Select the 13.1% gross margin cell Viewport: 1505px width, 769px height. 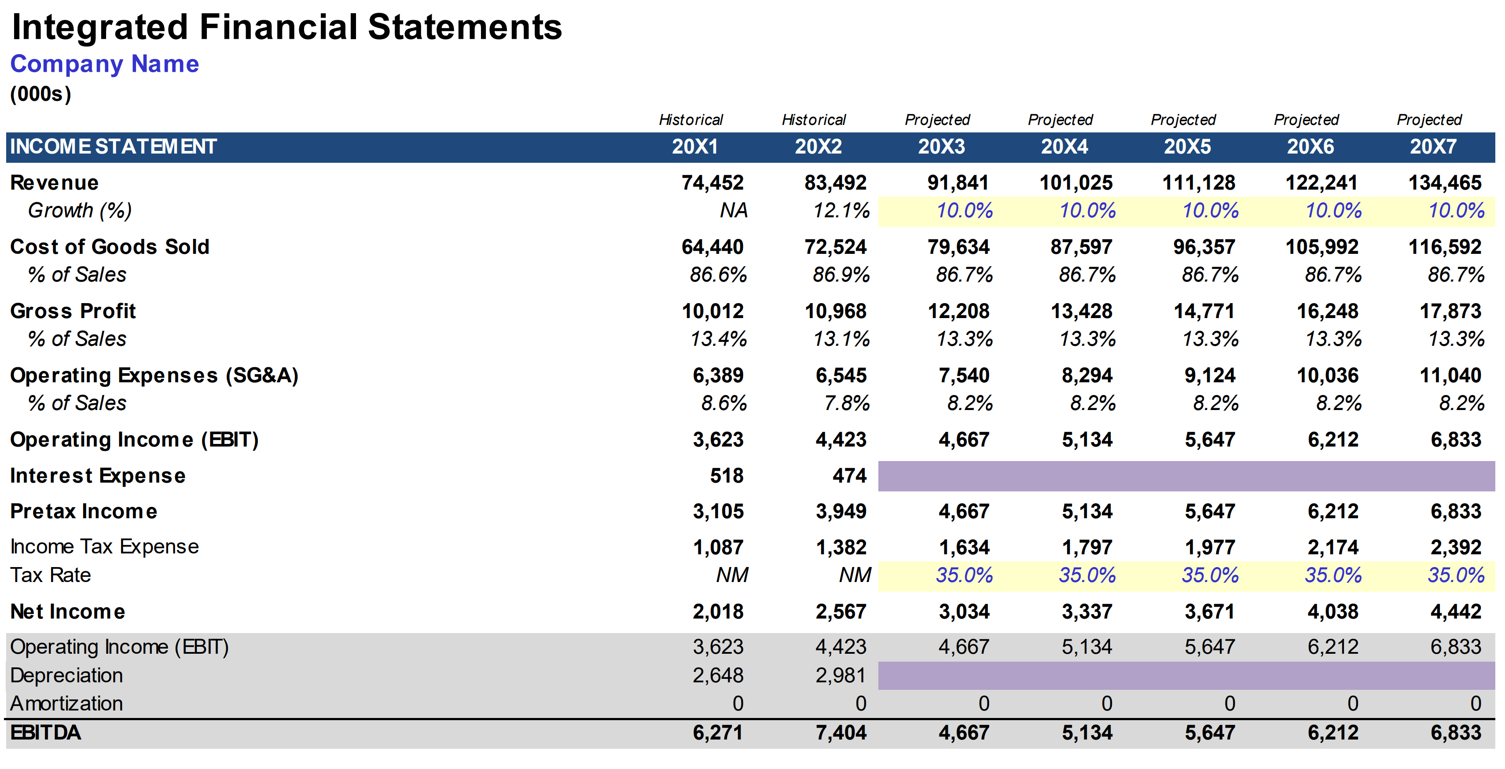pos(842,339)
